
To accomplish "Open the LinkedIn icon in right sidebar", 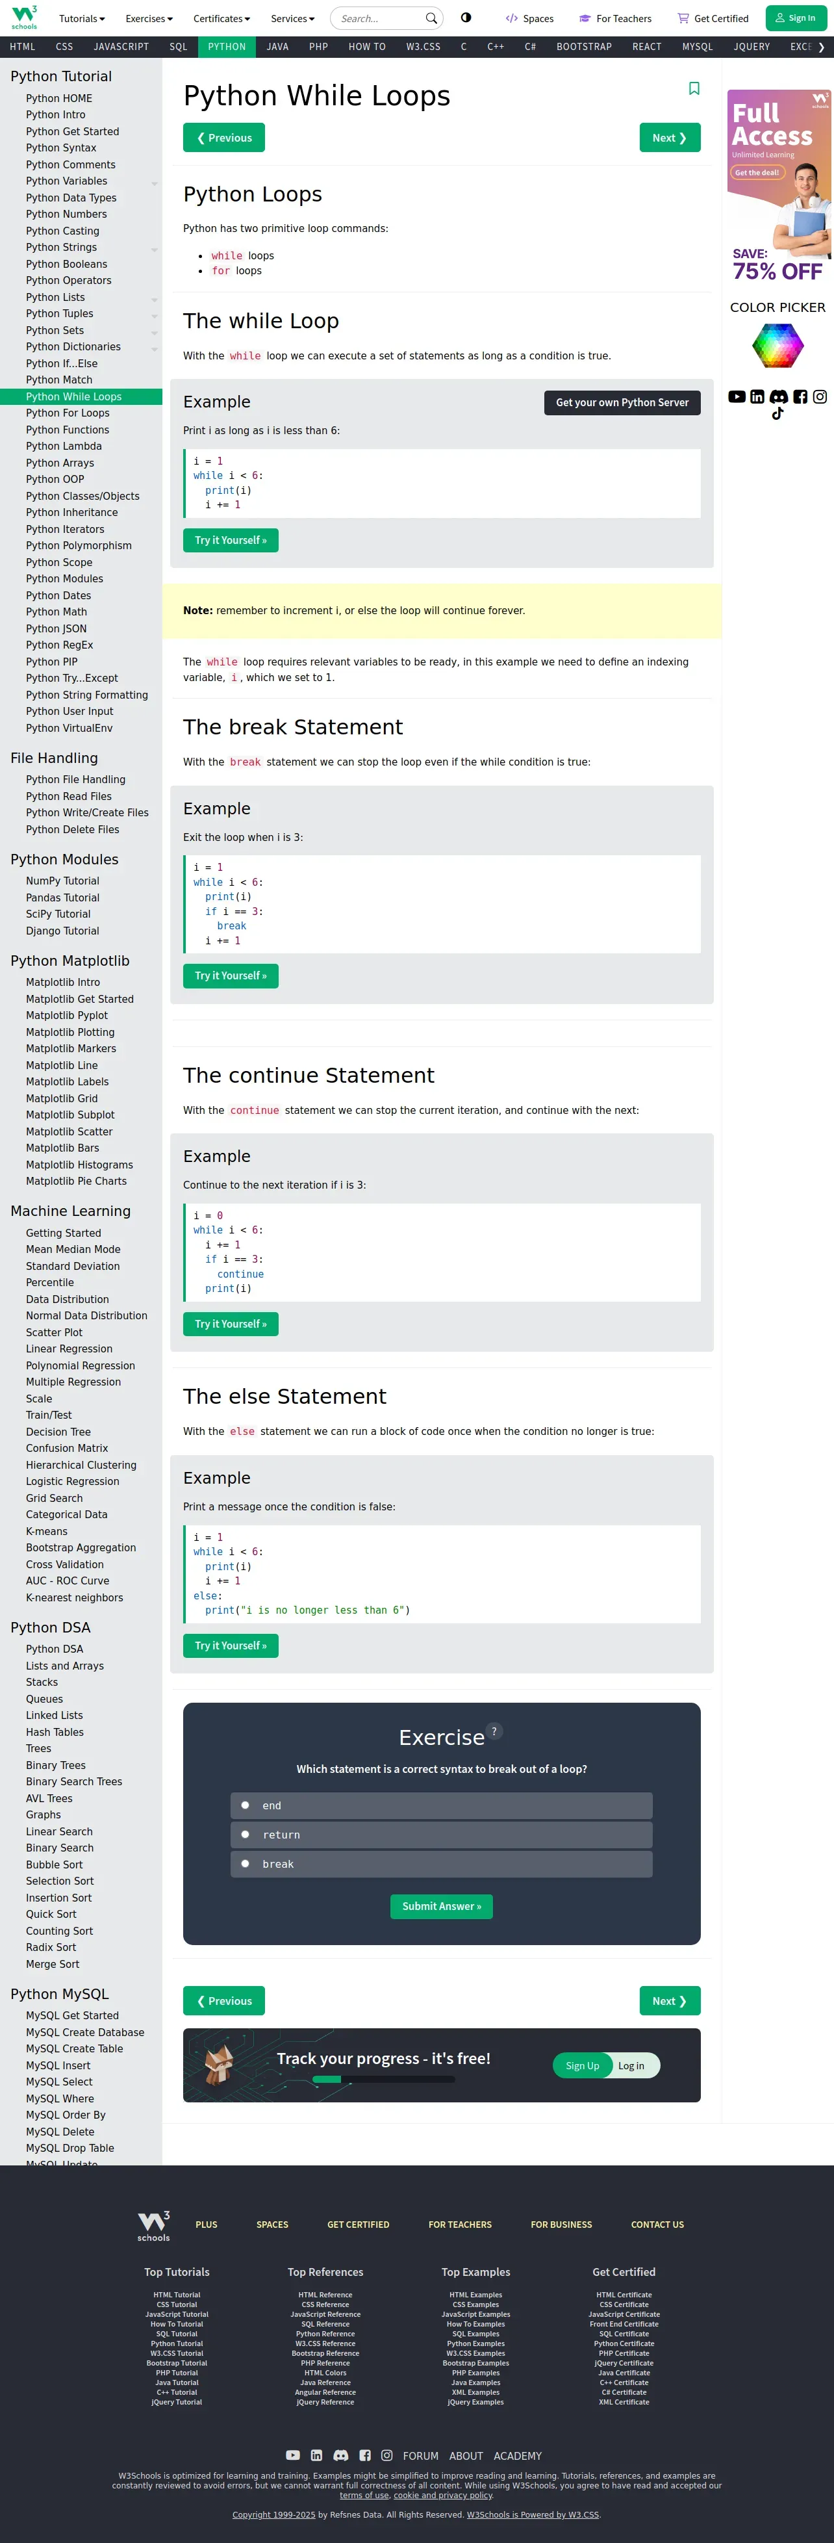I will (757, 397).
